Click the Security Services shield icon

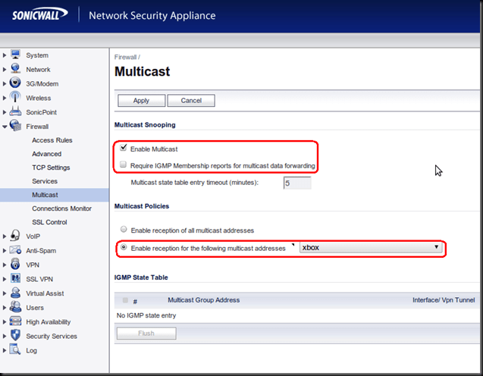pos(15,335)
